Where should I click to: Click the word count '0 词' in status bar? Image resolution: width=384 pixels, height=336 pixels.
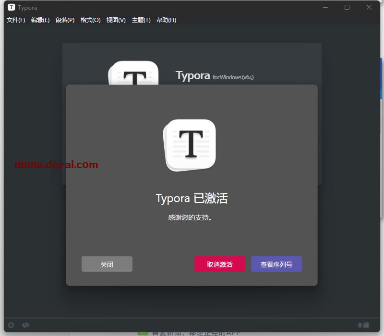click(363, 325)
